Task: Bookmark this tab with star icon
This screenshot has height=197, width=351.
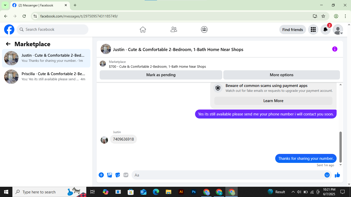Action: [323, 16]
